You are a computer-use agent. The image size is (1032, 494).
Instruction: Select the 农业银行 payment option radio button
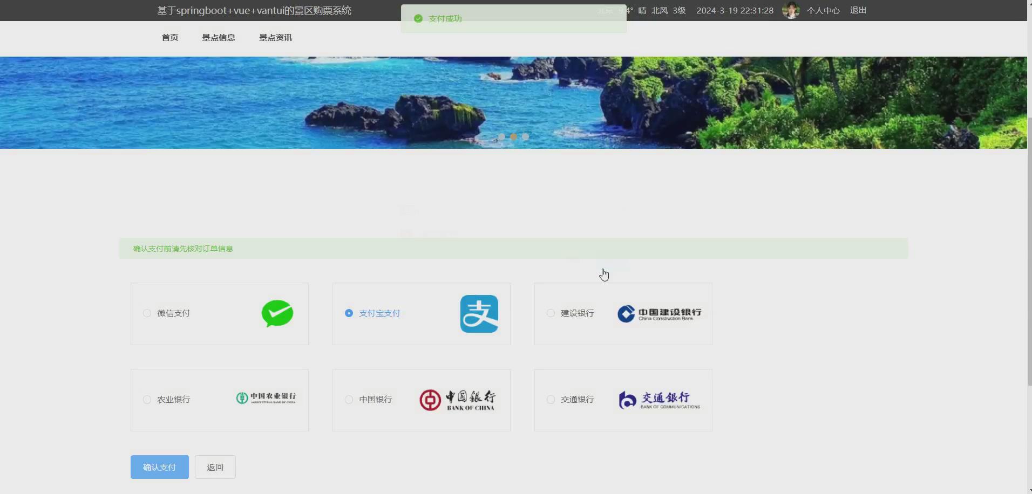tap(146, 399)
